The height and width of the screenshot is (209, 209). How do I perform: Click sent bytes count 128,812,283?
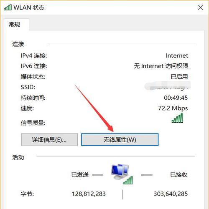89,194
